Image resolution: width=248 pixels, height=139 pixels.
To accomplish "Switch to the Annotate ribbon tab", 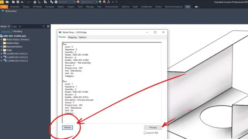I will (50, 7).
